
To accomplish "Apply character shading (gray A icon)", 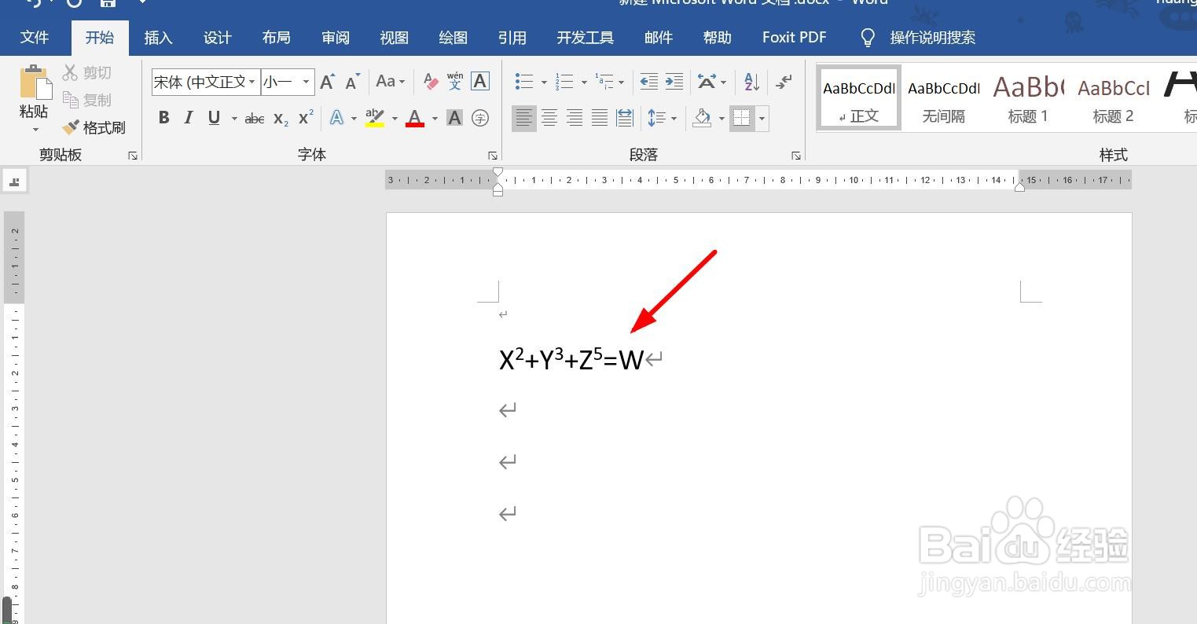I will click(454, 118).
